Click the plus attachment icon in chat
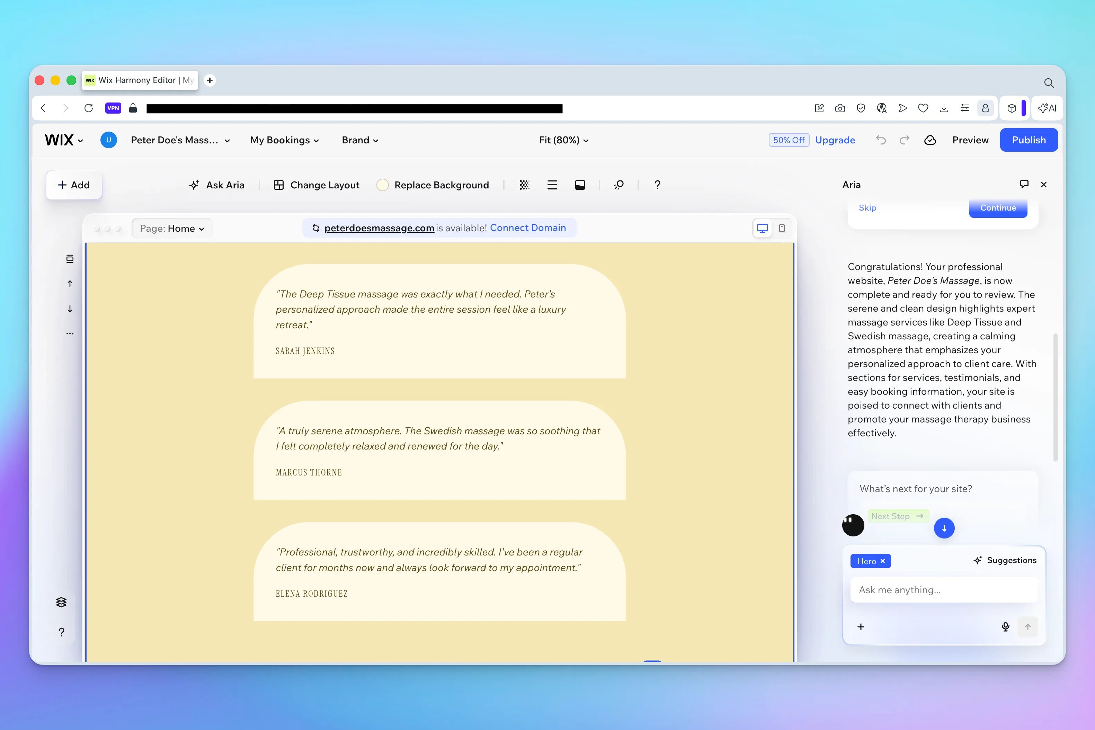 [x=861, y=627]
